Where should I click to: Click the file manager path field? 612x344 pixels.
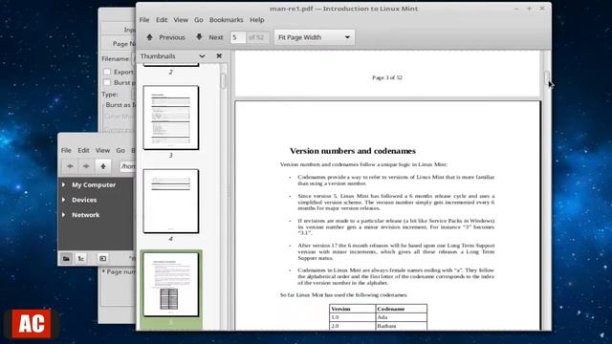coord(127,166)
